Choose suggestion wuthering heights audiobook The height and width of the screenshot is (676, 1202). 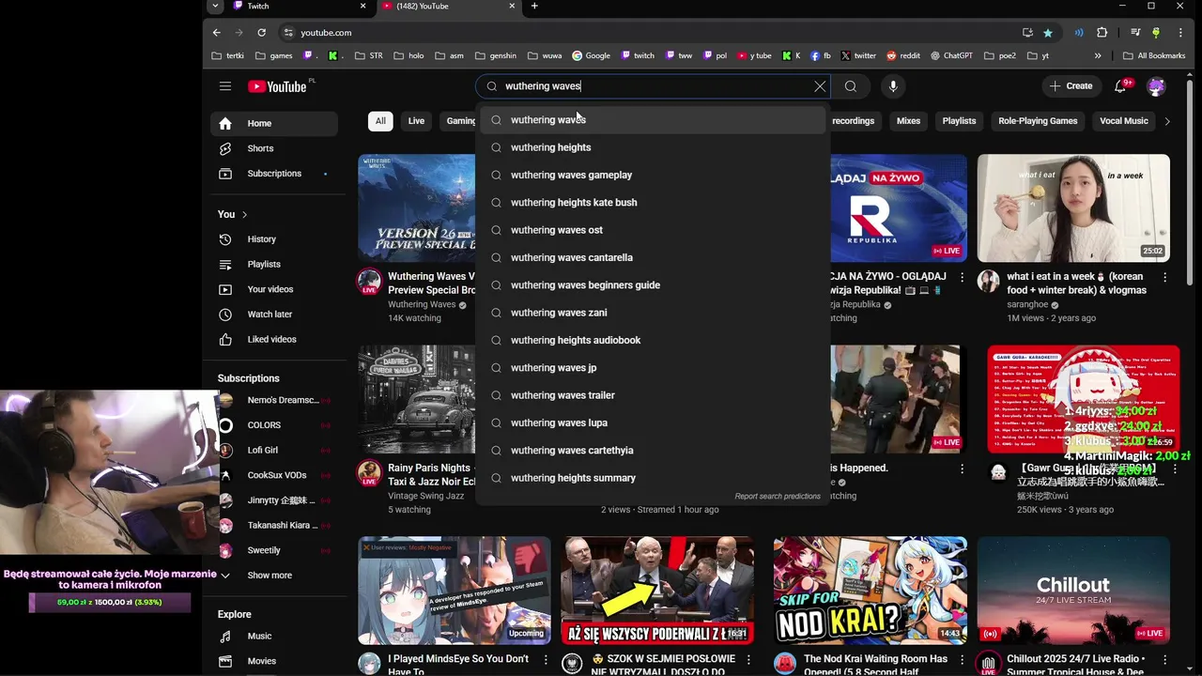click(652, 340)
